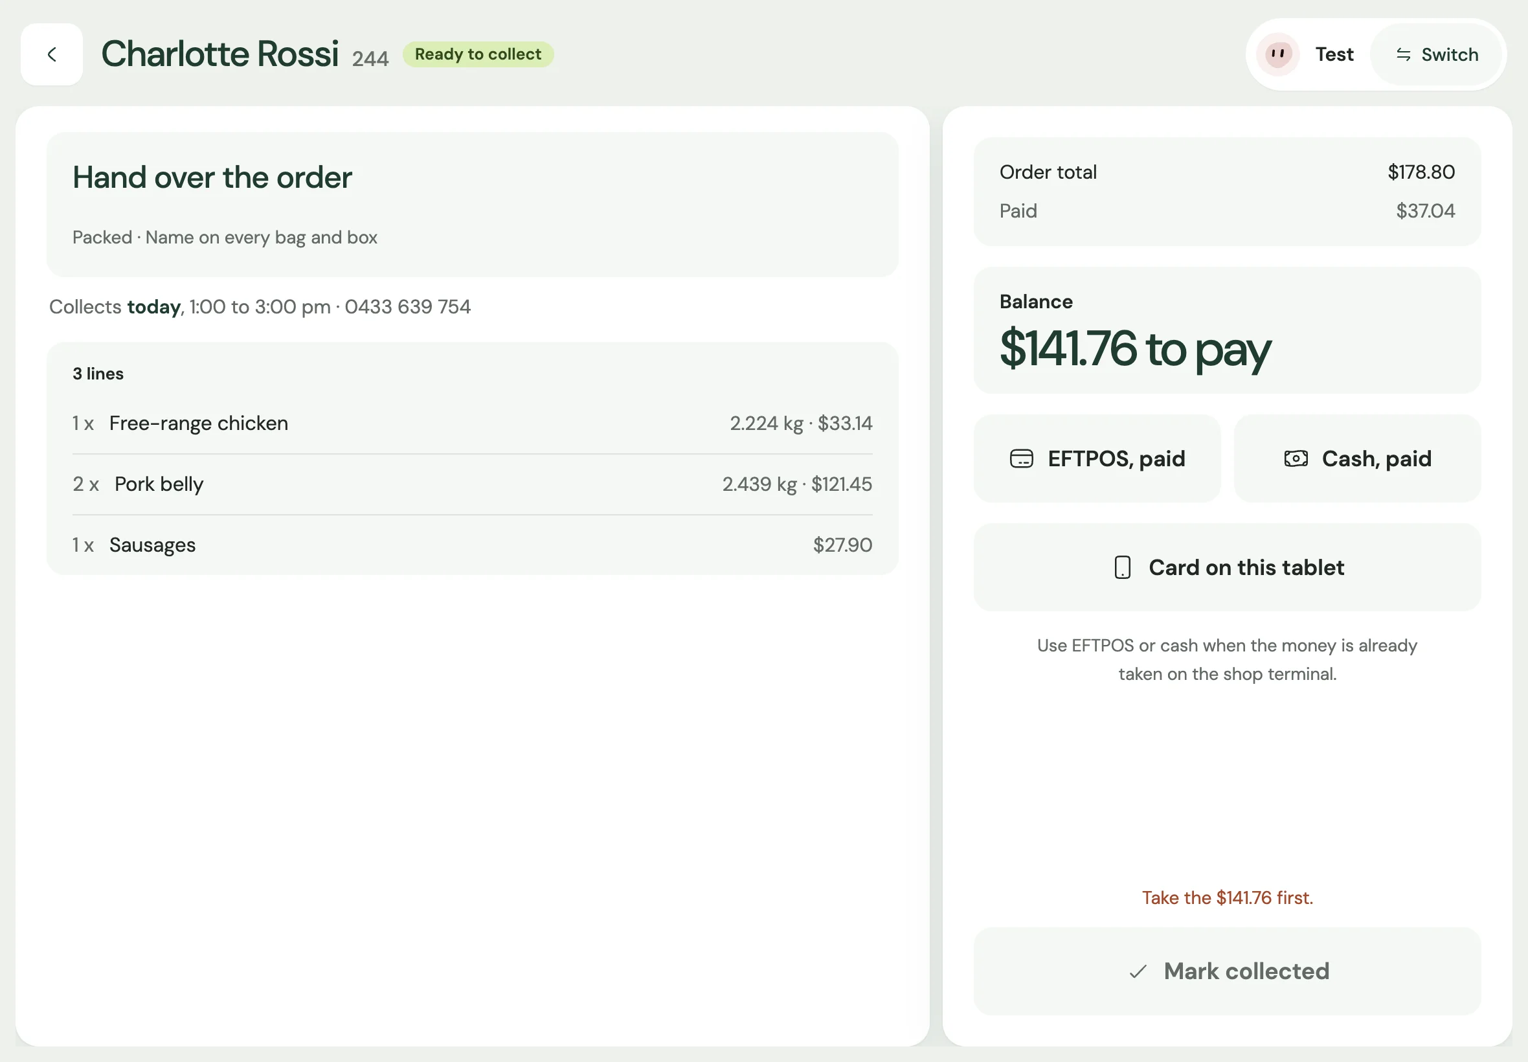The height and width of the screenshot is (1062, 1528).
Task: Click the Hand over the order heading
Action: (212, 177)
